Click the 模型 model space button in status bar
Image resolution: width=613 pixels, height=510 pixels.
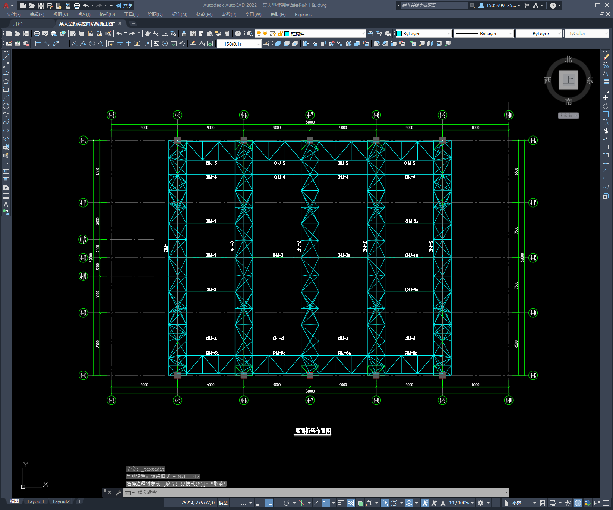[x=223, y=503]
